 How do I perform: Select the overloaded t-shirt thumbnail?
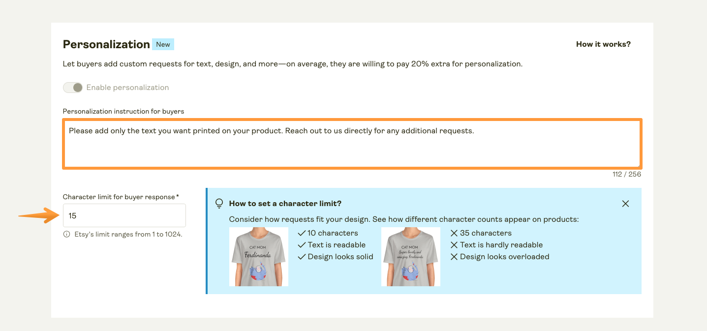[410, 256]
